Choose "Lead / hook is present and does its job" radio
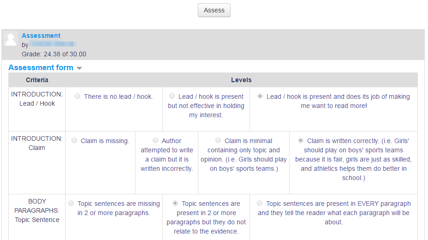428x240 pixels. pyautogui.click(x=260, y=96)
